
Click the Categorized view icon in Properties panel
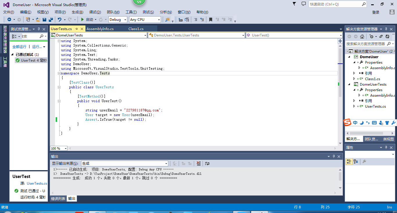[349, 161]
